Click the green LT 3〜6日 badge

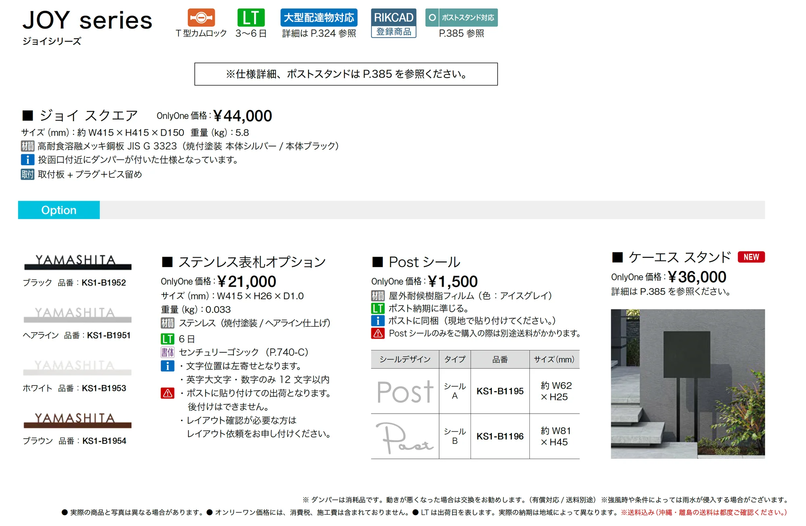(x=251, y=18)
